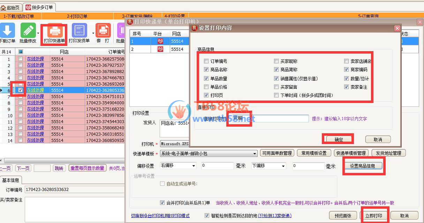Select the 基本信息 tab
The image size is (424, 223).
click(x=11, y=180)
